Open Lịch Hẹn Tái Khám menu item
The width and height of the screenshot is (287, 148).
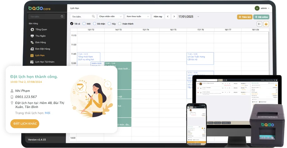(x=45, y=62)
